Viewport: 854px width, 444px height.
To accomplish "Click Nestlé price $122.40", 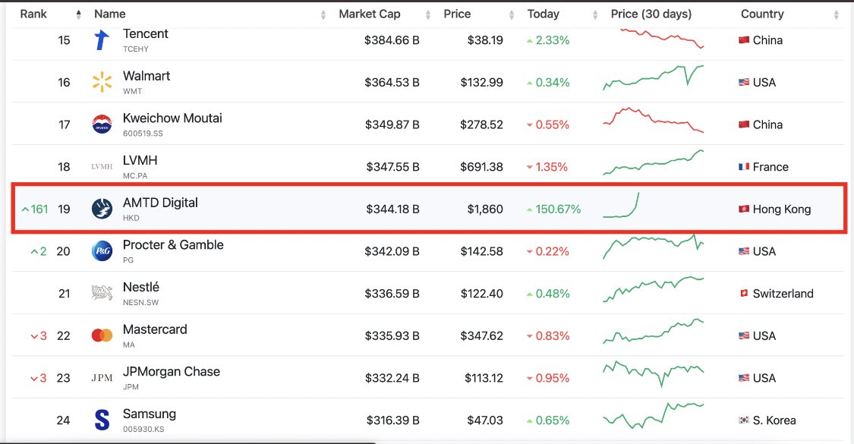I will (x=482, y=294).
